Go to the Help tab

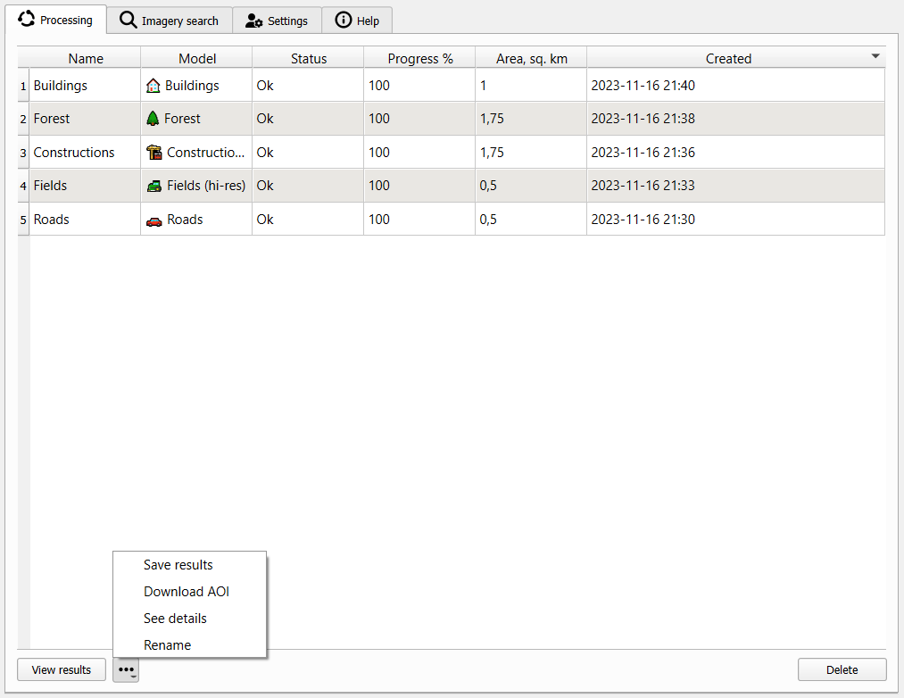pos(357,21)
